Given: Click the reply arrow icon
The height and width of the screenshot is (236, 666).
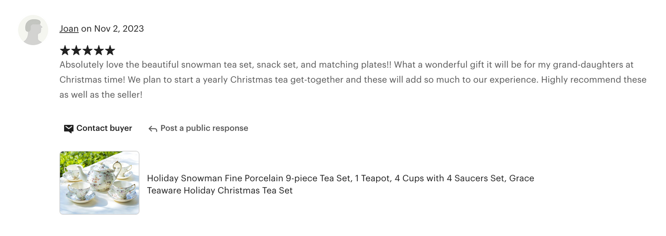Looking at the screenshot, I should pyautogui.click(x=153, y=129).
